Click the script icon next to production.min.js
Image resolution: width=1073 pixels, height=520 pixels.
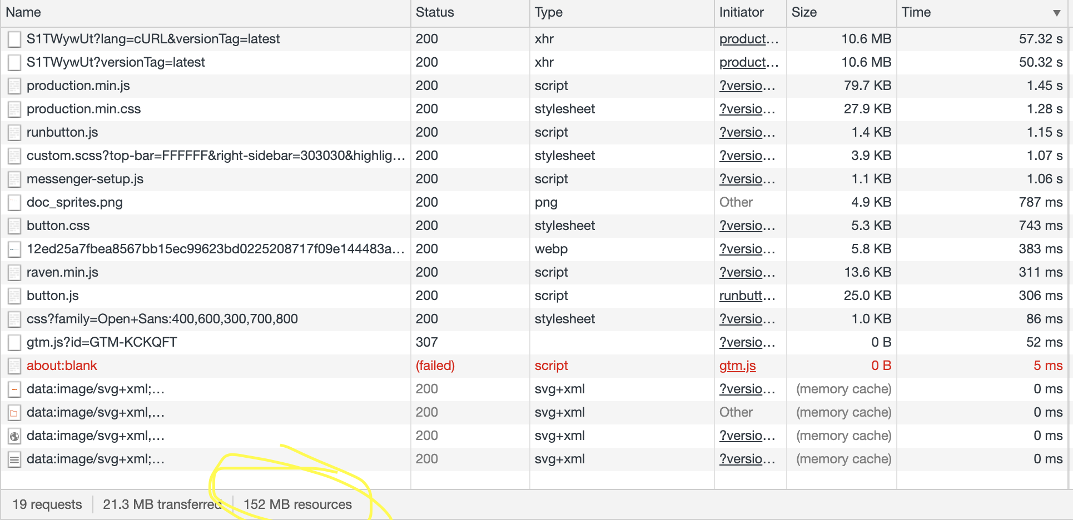(x=14, y=86)
